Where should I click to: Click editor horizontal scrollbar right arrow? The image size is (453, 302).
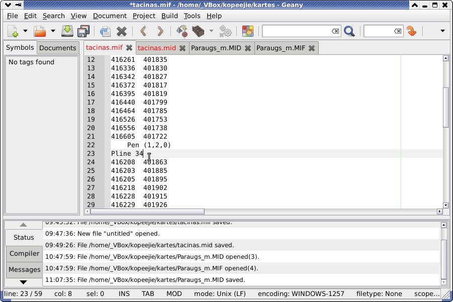coord(440,212)
